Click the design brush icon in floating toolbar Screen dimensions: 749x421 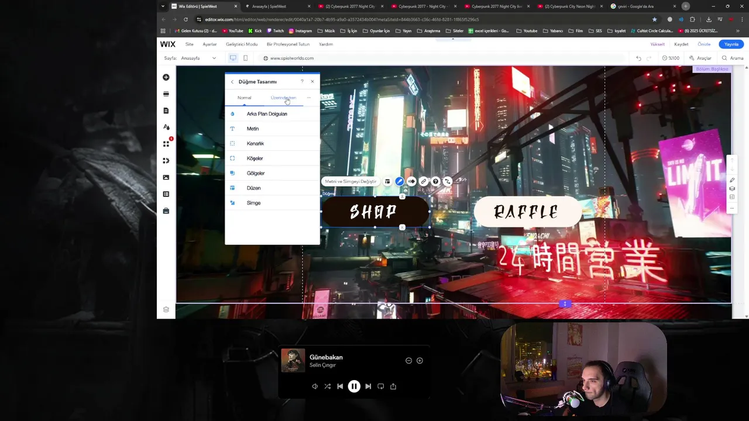point(400,181)
